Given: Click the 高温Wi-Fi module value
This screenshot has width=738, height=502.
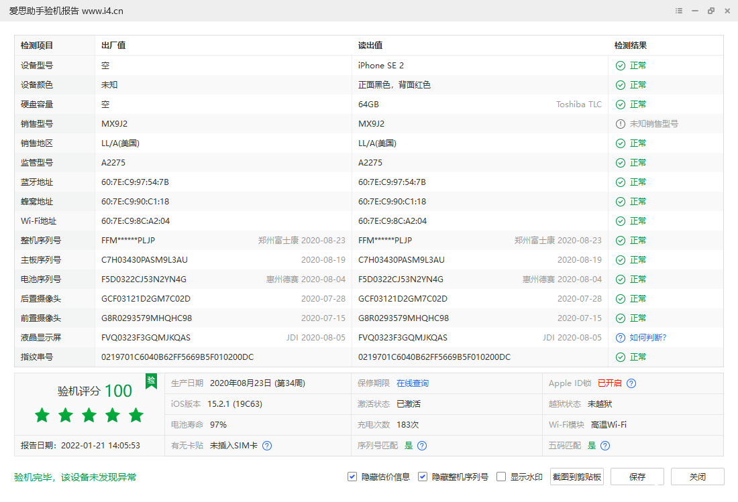Looking at the screenshot, I should pos(609,425).
